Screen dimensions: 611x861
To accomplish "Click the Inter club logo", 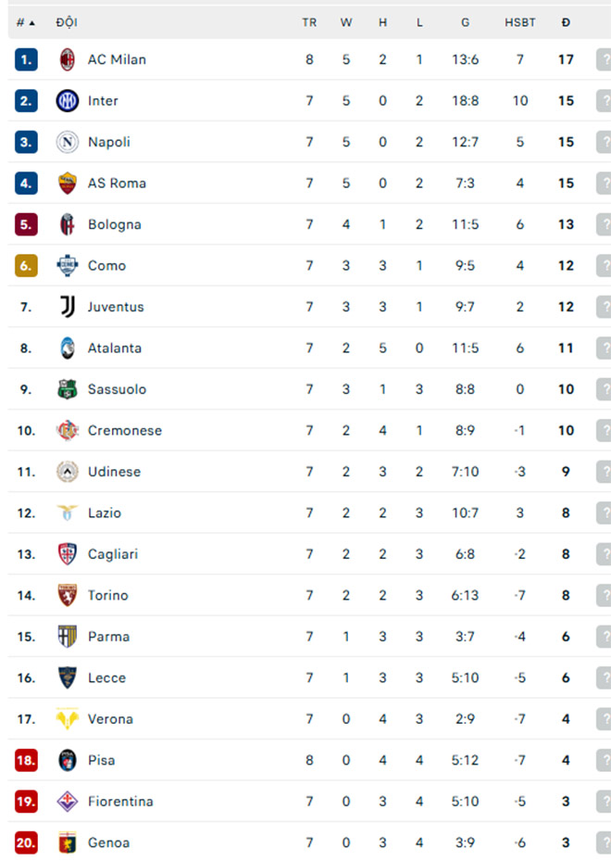I will pyautogui.click(x=67, y=100).
